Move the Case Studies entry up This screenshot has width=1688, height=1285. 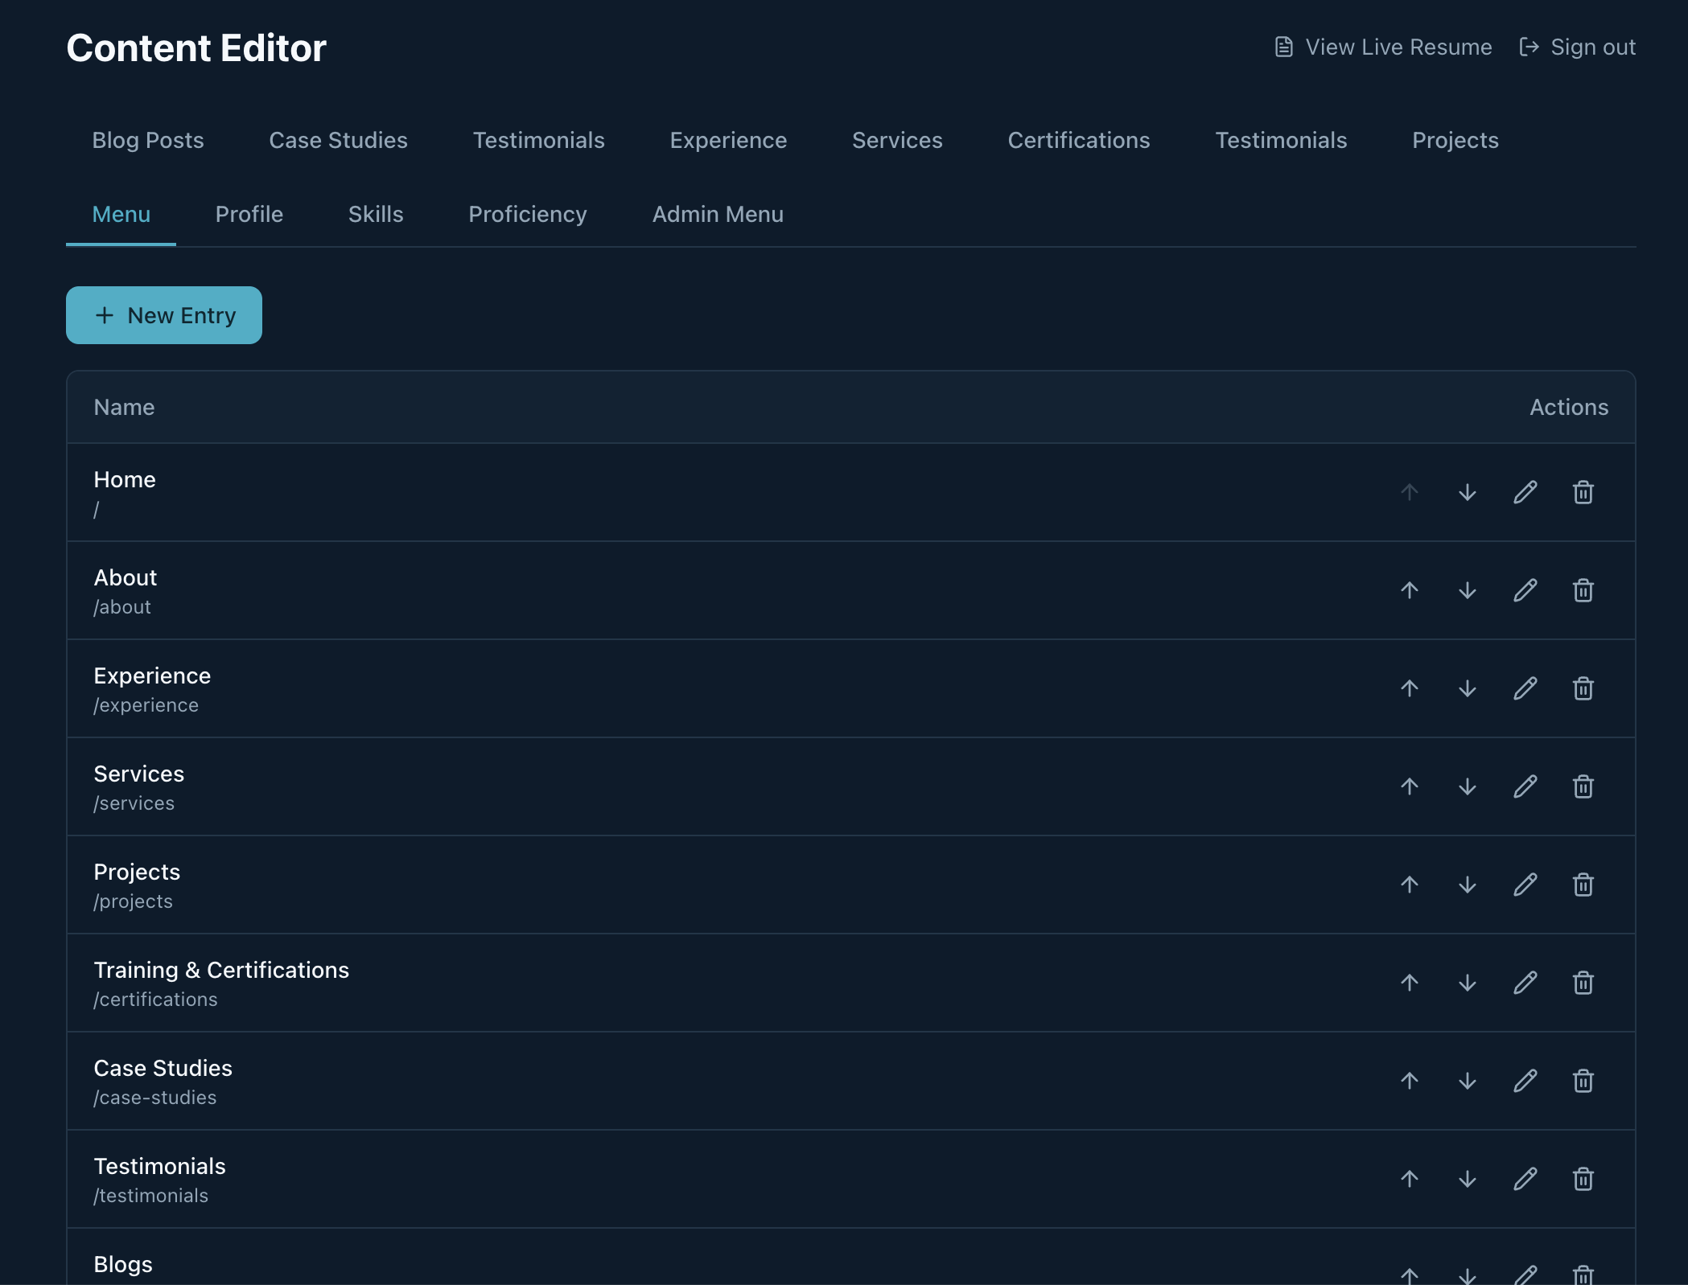[1410, 1081]
